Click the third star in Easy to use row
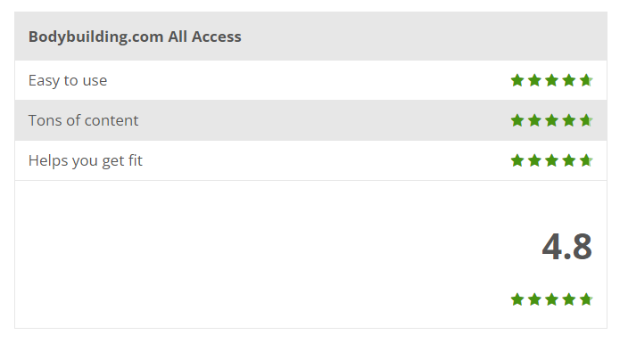Screen dimensions: 628x343 click(552, 80)
